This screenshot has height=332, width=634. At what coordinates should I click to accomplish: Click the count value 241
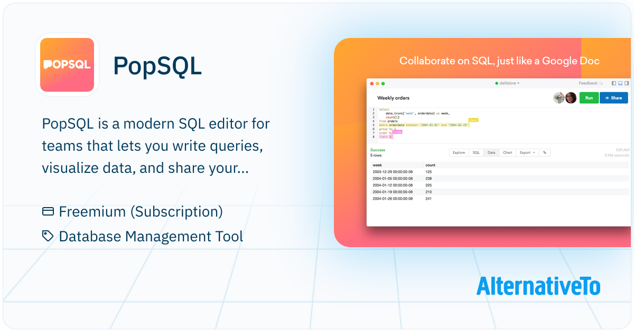428,199
